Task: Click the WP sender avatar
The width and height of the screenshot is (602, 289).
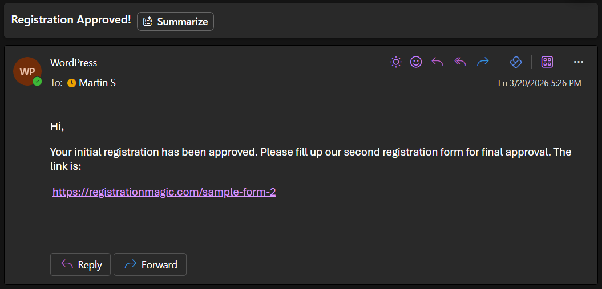Action: (x=26, y=71)
